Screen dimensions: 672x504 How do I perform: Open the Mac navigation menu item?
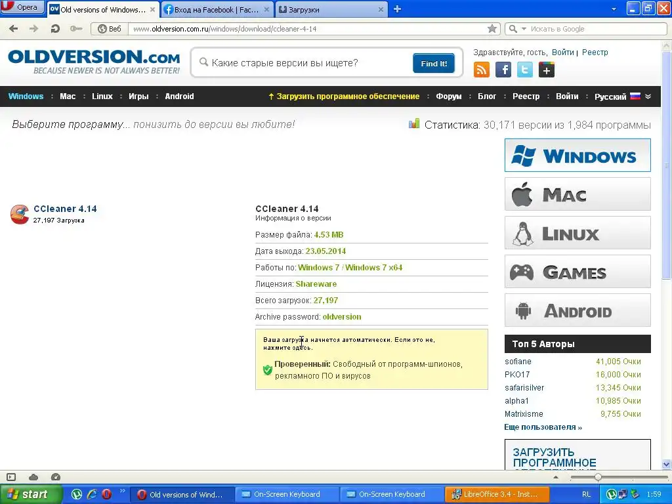pos(68,96)
